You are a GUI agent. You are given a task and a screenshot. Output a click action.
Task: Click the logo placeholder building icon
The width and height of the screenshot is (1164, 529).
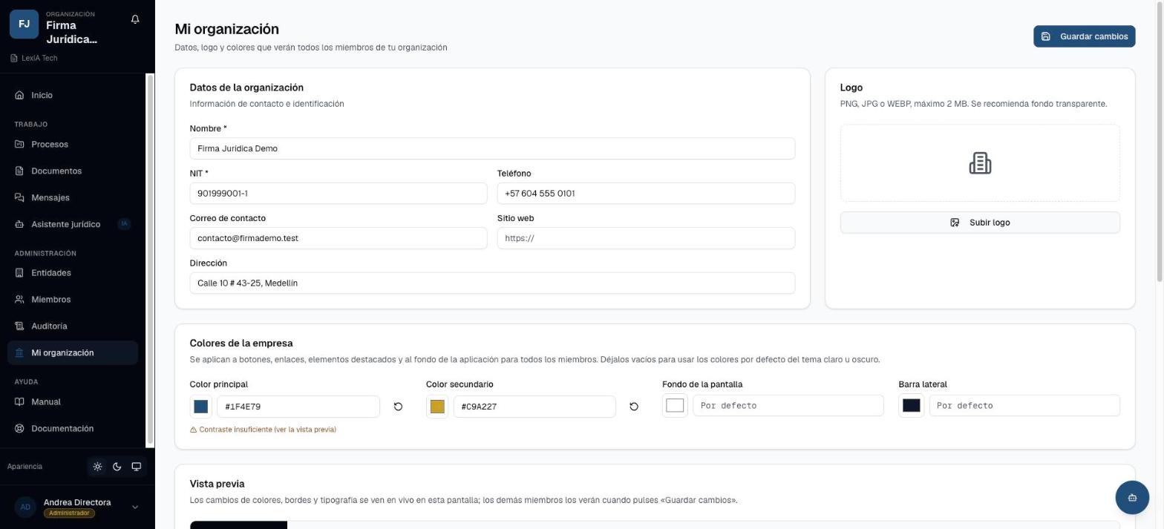980,163
